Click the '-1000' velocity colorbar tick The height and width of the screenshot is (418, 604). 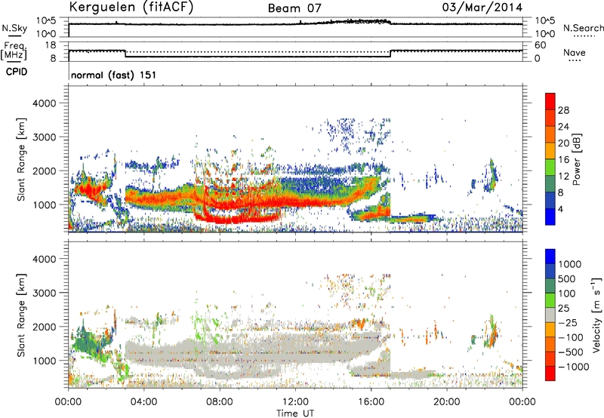tap(574, 367)
